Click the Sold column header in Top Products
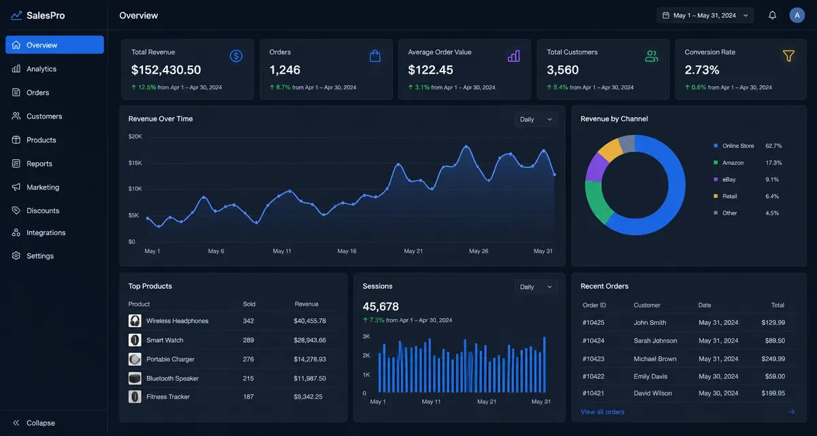Viewport: 817px width, 436px height. [249, 304]
